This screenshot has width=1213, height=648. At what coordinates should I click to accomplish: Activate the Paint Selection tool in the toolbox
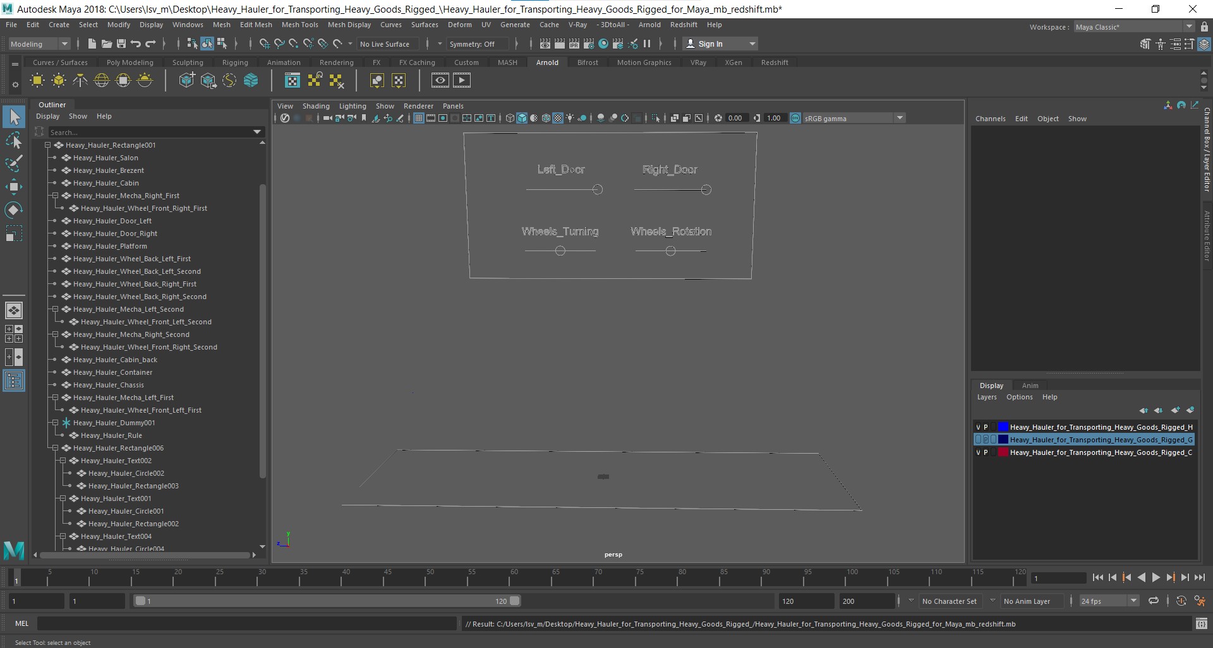tap(14, 163)
